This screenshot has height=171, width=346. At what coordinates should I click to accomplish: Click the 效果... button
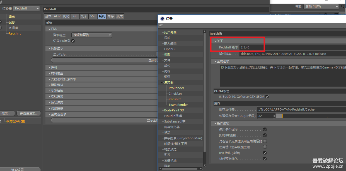[x=7, y=113]
